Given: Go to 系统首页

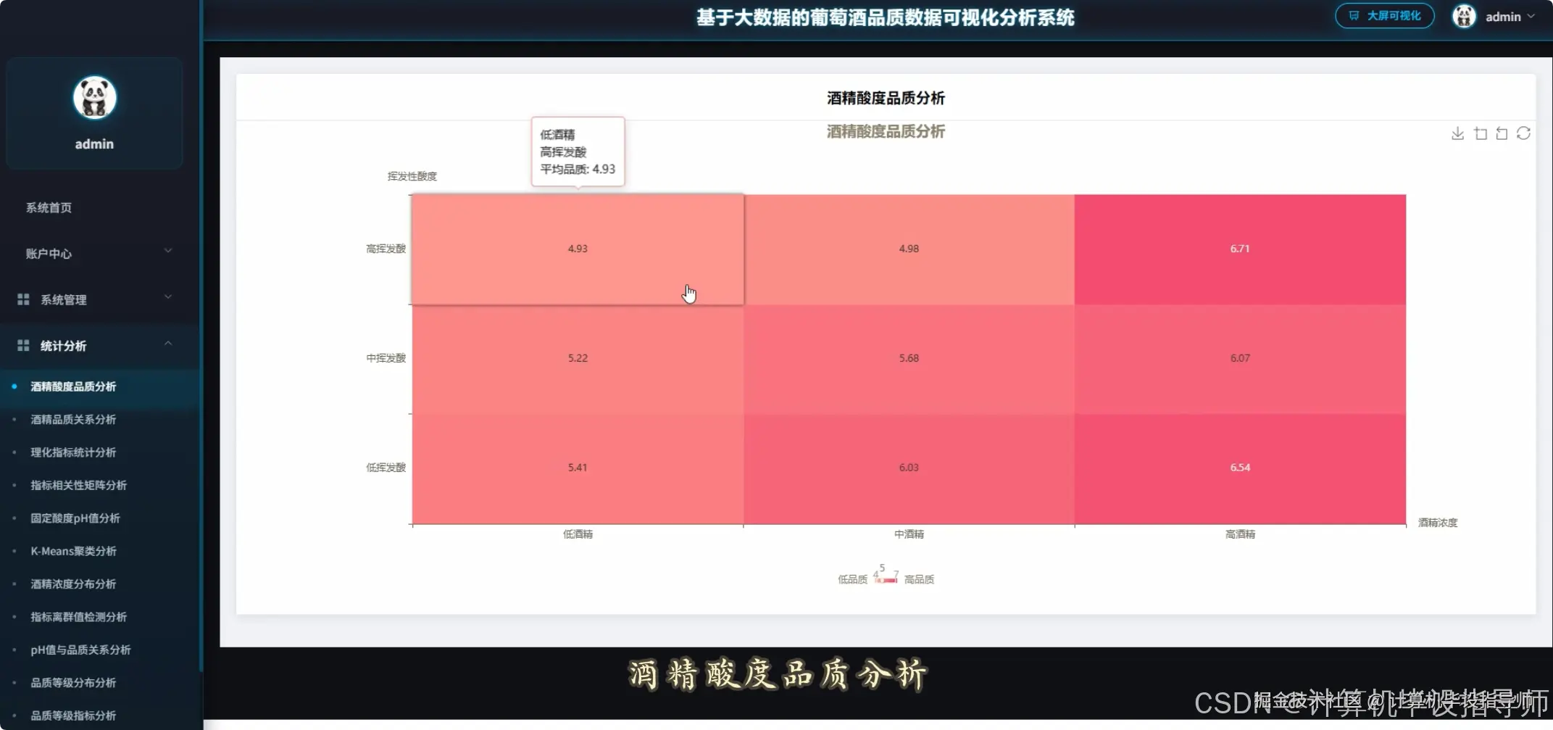Looking at the screenshot, I should click(x=49, y=208).
